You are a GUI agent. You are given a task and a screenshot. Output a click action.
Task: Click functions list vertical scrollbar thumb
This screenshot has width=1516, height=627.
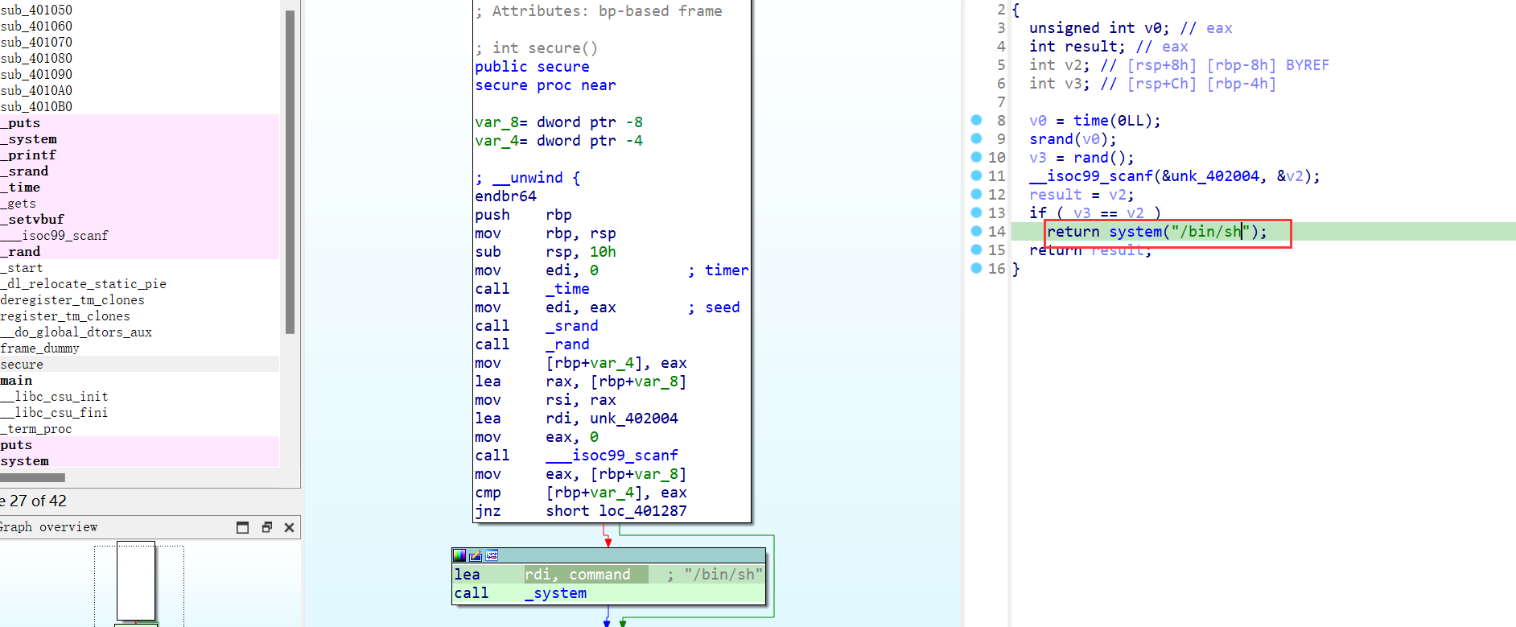[290, 171]
